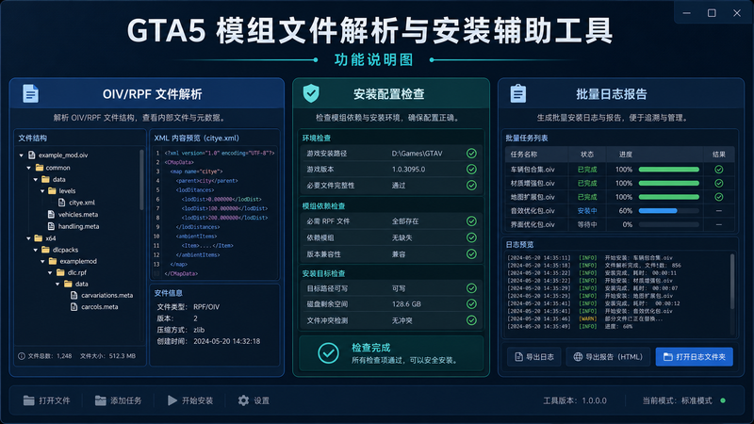
Task: Click the 工具版本: 1.0.0.0 status text
Action: coord(575,400)
